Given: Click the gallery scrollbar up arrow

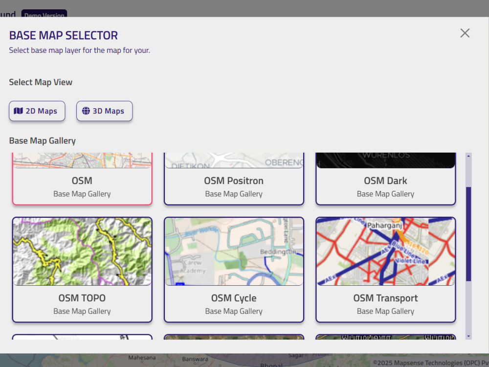Looking at the screenshot, I should (468, 156).
